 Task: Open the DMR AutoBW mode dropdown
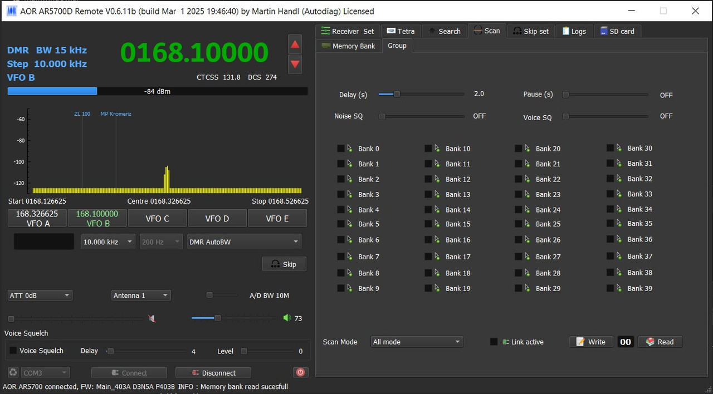245,242
